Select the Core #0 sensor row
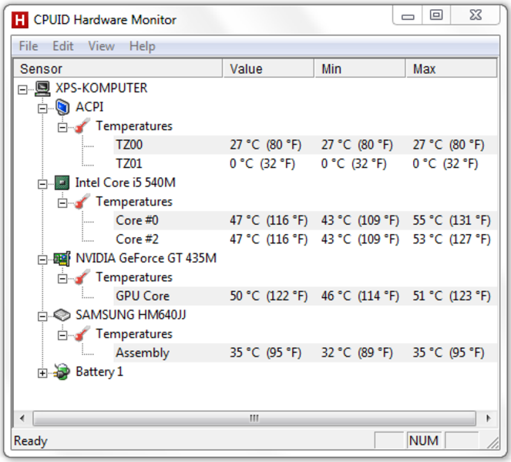The width and height of the screenshot is (511, 462). click(x=305, y=220)
